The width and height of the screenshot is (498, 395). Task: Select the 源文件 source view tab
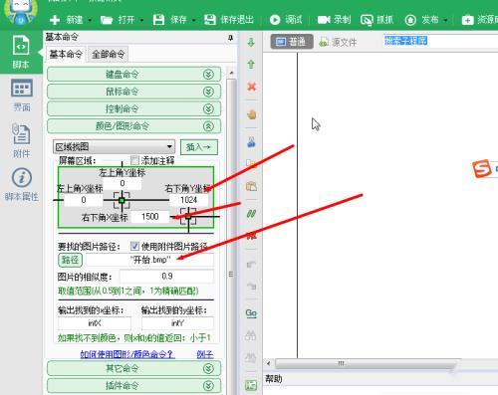(x=338, y=42)
